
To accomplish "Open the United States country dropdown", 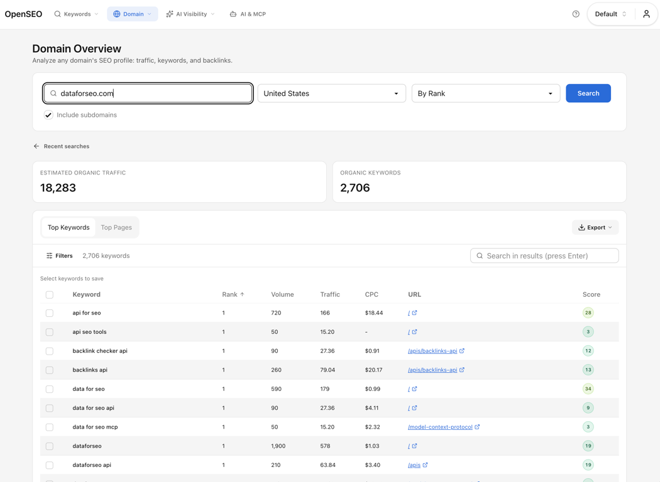I will coord(332,94).
